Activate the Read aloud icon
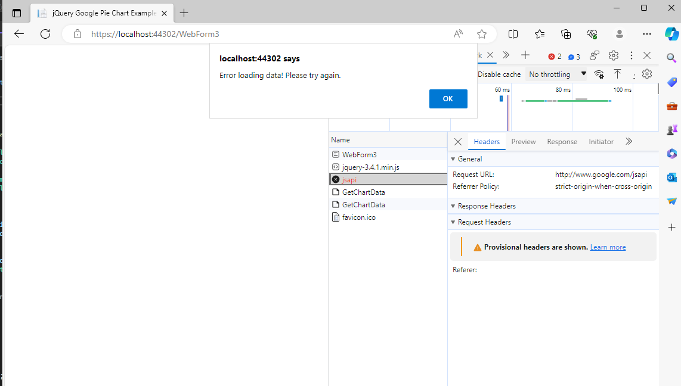The image size is (681, 386). pyautogui.click(x=458, y=34)
